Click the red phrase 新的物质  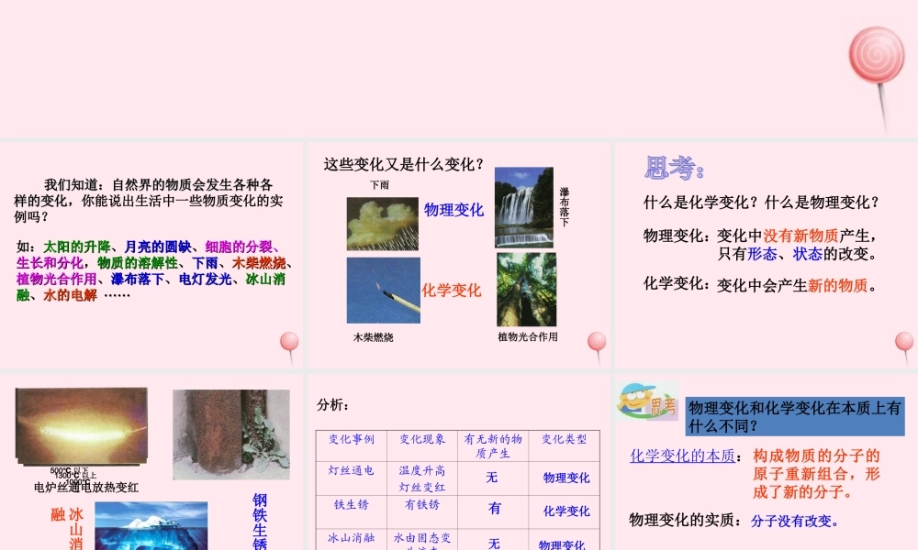(837, 286)
